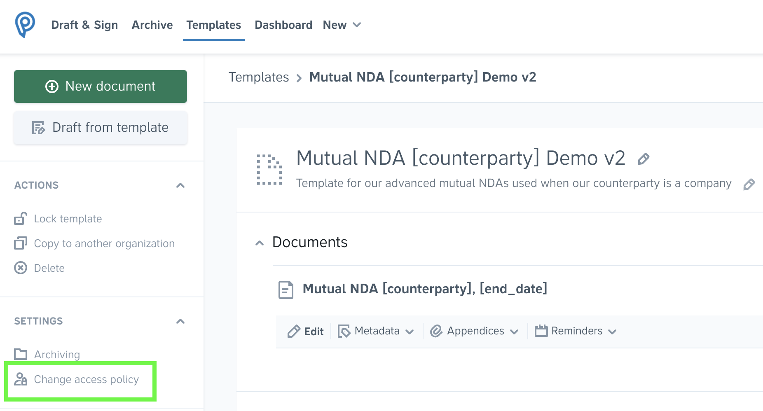Open the New dropdown menu

coord(342,25)
